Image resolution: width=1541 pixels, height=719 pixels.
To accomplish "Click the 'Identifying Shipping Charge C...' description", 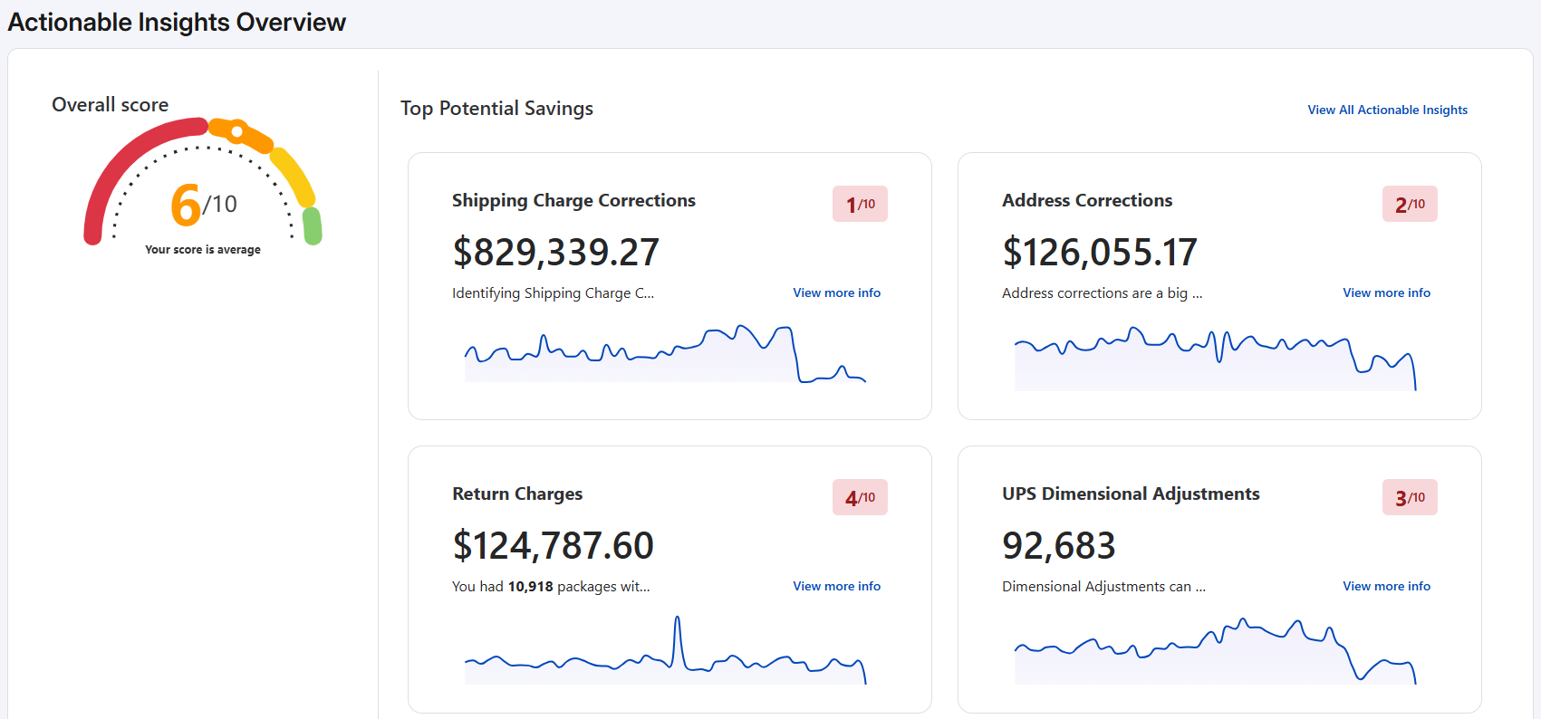I will 553,293.
